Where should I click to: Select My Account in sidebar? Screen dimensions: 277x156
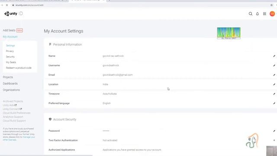pos(10,36)
